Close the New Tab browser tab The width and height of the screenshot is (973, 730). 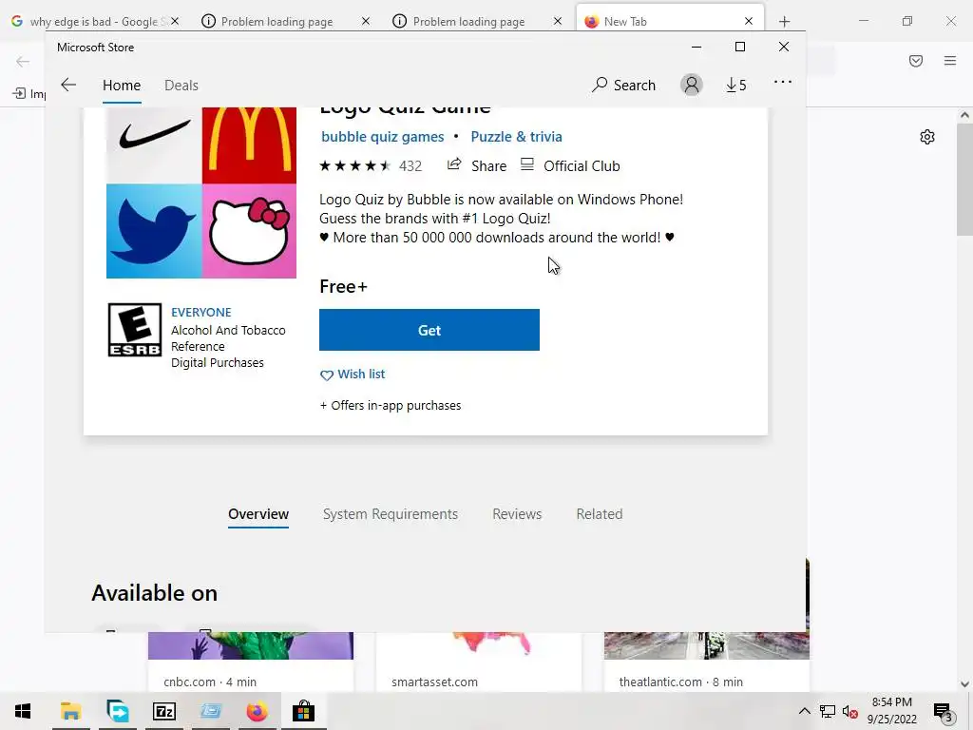coord(749,21)
